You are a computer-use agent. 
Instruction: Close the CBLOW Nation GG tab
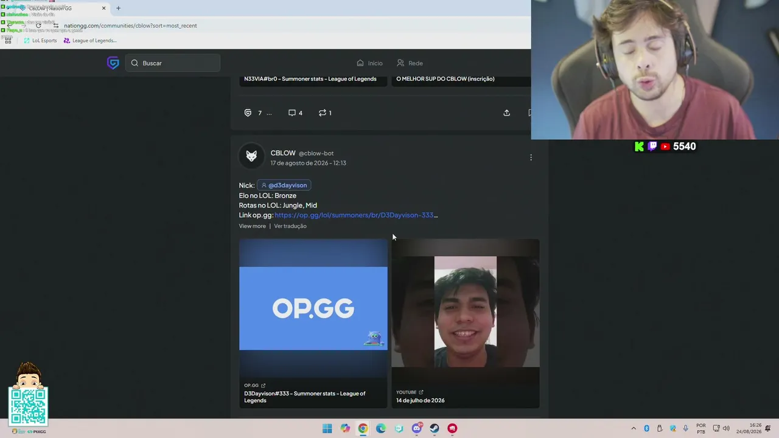(x=103, y=8)
